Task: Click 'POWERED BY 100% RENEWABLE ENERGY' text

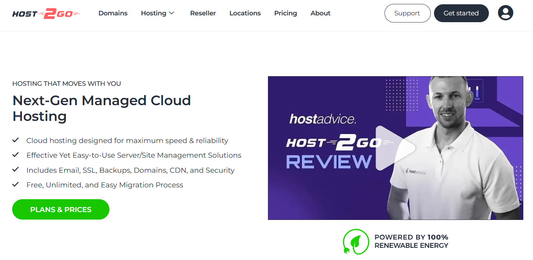Action: click(411, 241)
